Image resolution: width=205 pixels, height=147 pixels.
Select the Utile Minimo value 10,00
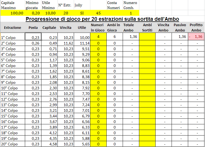pos(49,13)
